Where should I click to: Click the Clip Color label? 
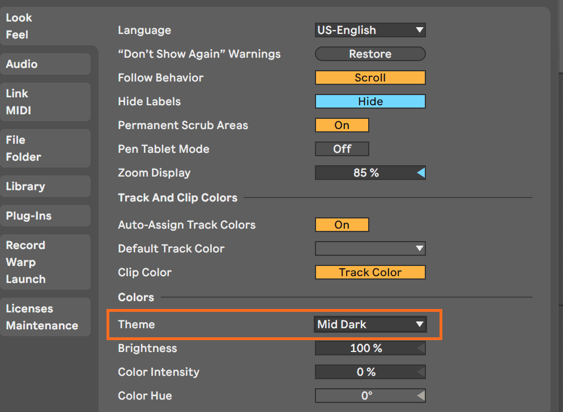(x=144, y=272)
